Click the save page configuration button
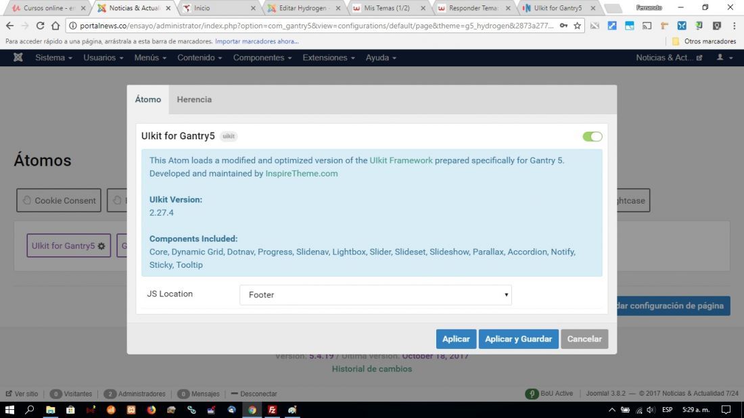This screenshot has width=744, height=418. tap(673, 306)
